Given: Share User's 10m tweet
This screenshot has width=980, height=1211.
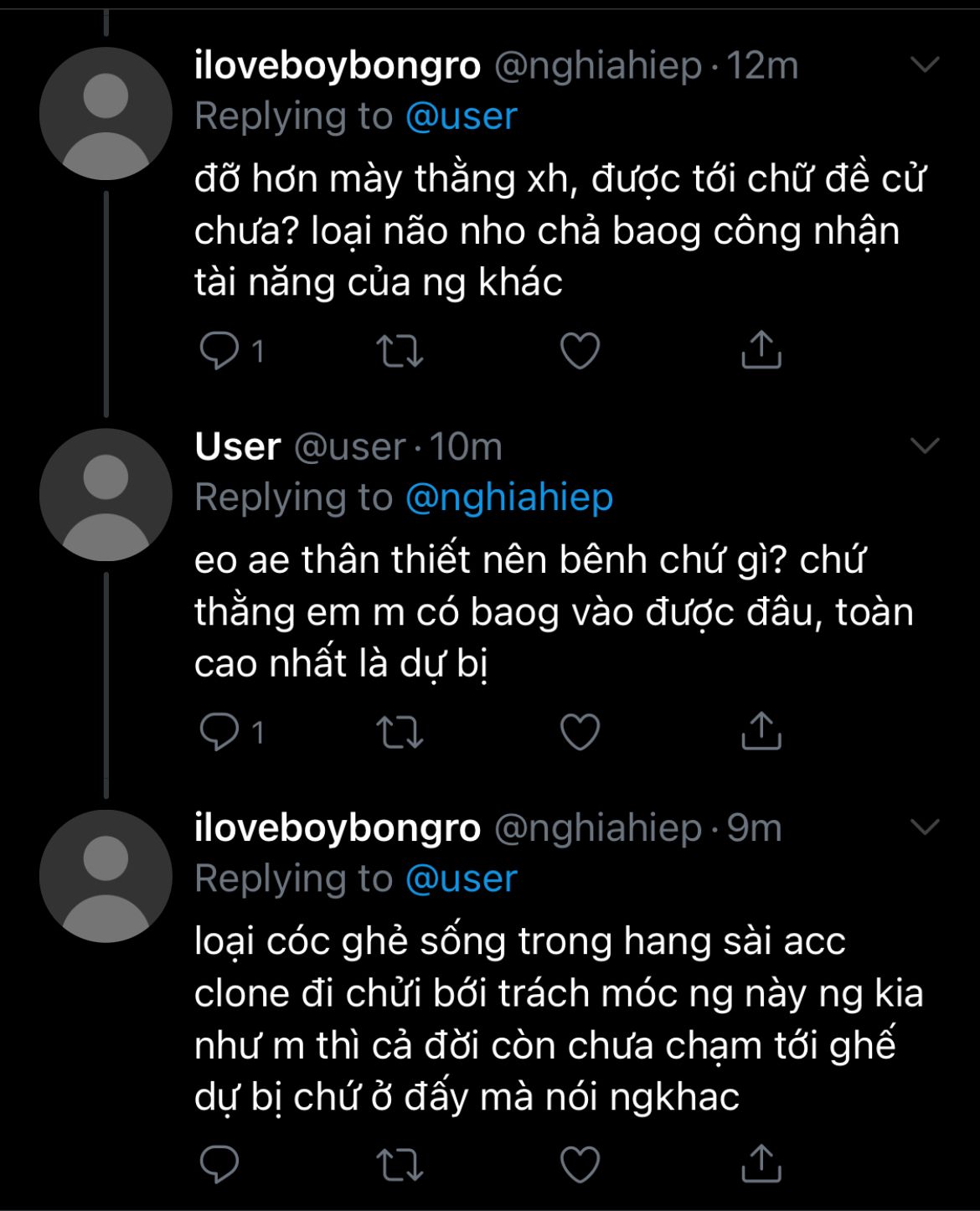Looking at the screenshot, I should tap(761, 732).
